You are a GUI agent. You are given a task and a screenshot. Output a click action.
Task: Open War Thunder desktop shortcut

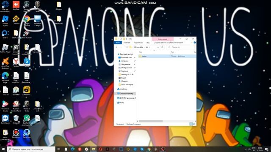27,34
